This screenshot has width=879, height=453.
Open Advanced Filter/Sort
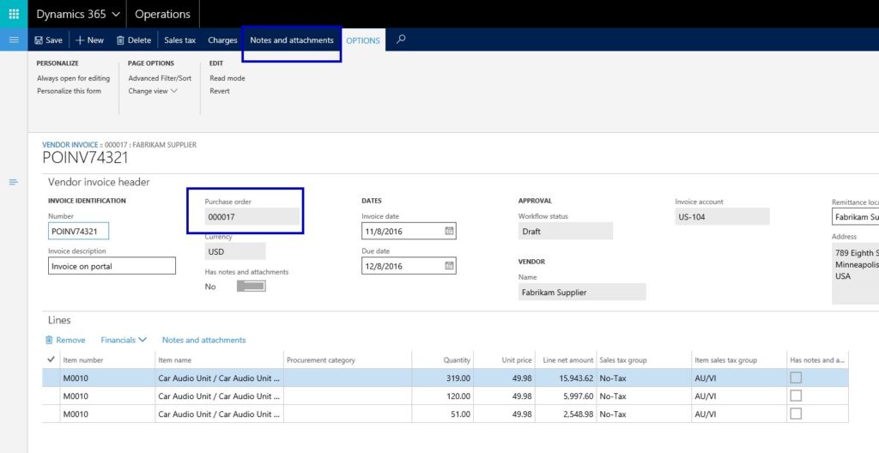(x=160, y=78)
